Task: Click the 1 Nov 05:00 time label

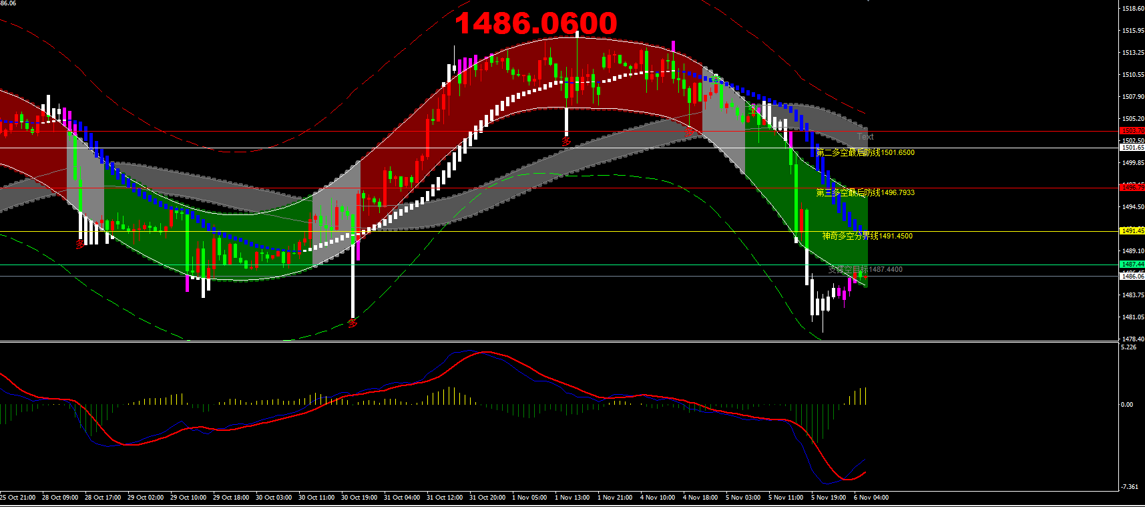Action: tap(529, 498)
